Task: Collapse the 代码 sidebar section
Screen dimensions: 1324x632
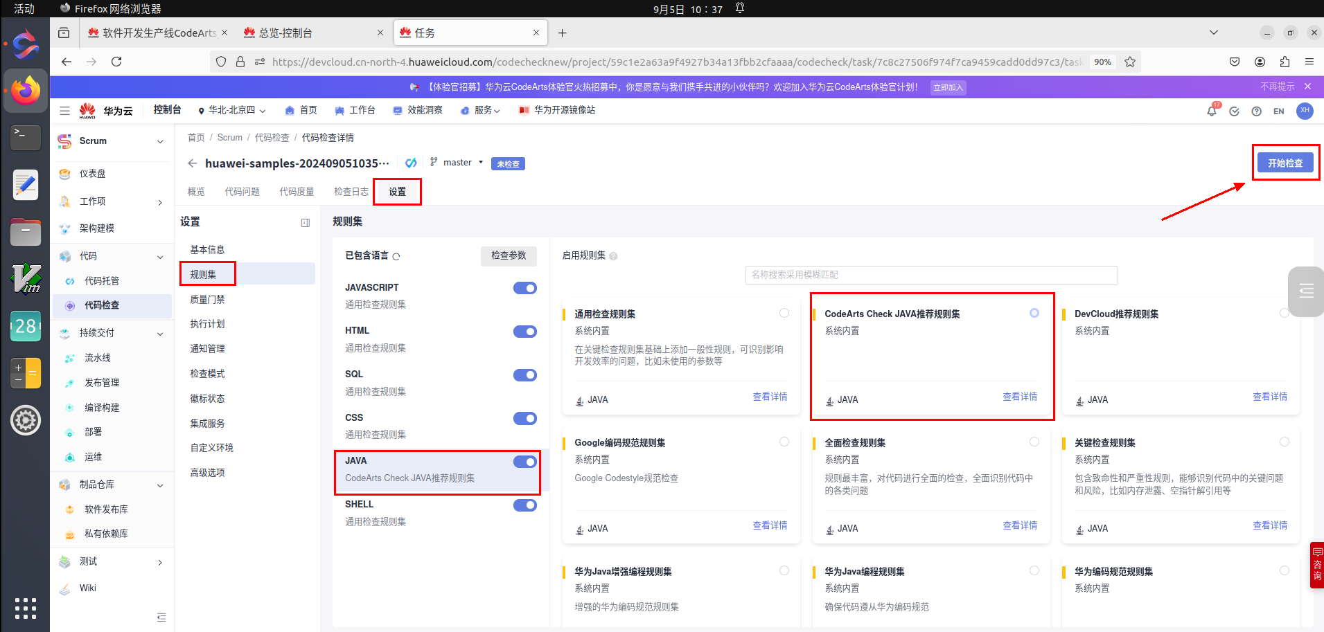Action: point(160,257)
